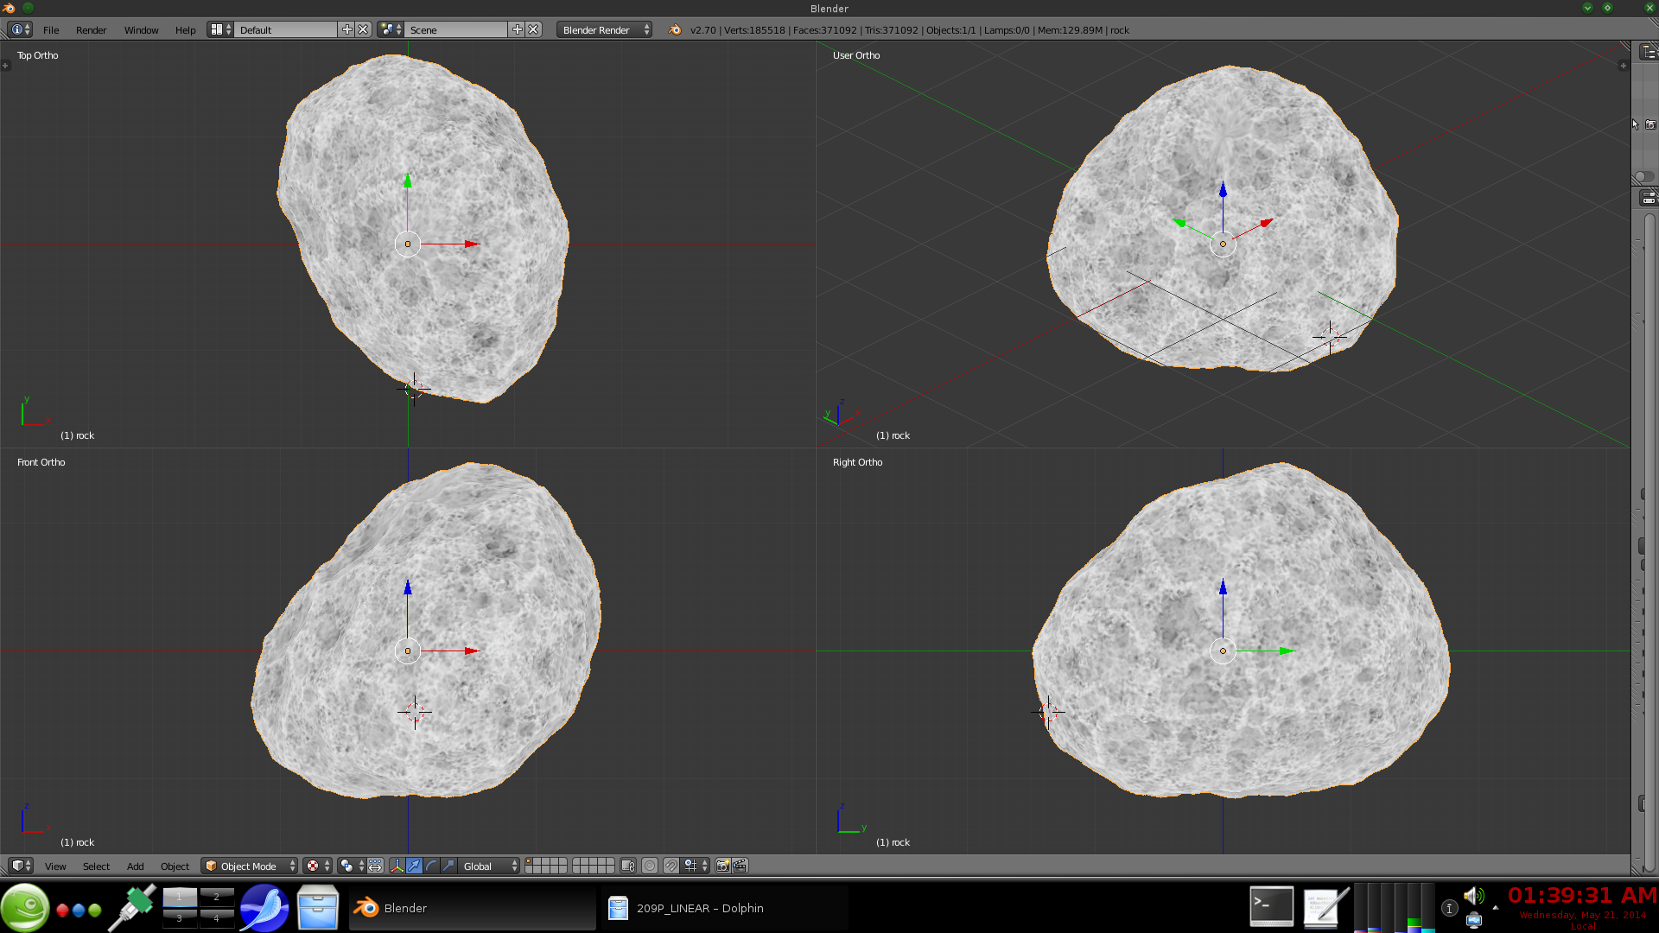
Task: Open the viewport shading selector
Action: [x=317, y=866]
